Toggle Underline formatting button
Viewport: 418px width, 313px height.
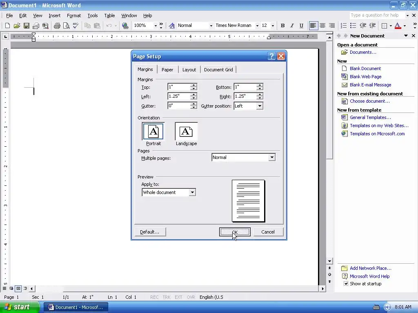[x=301, y=26]
